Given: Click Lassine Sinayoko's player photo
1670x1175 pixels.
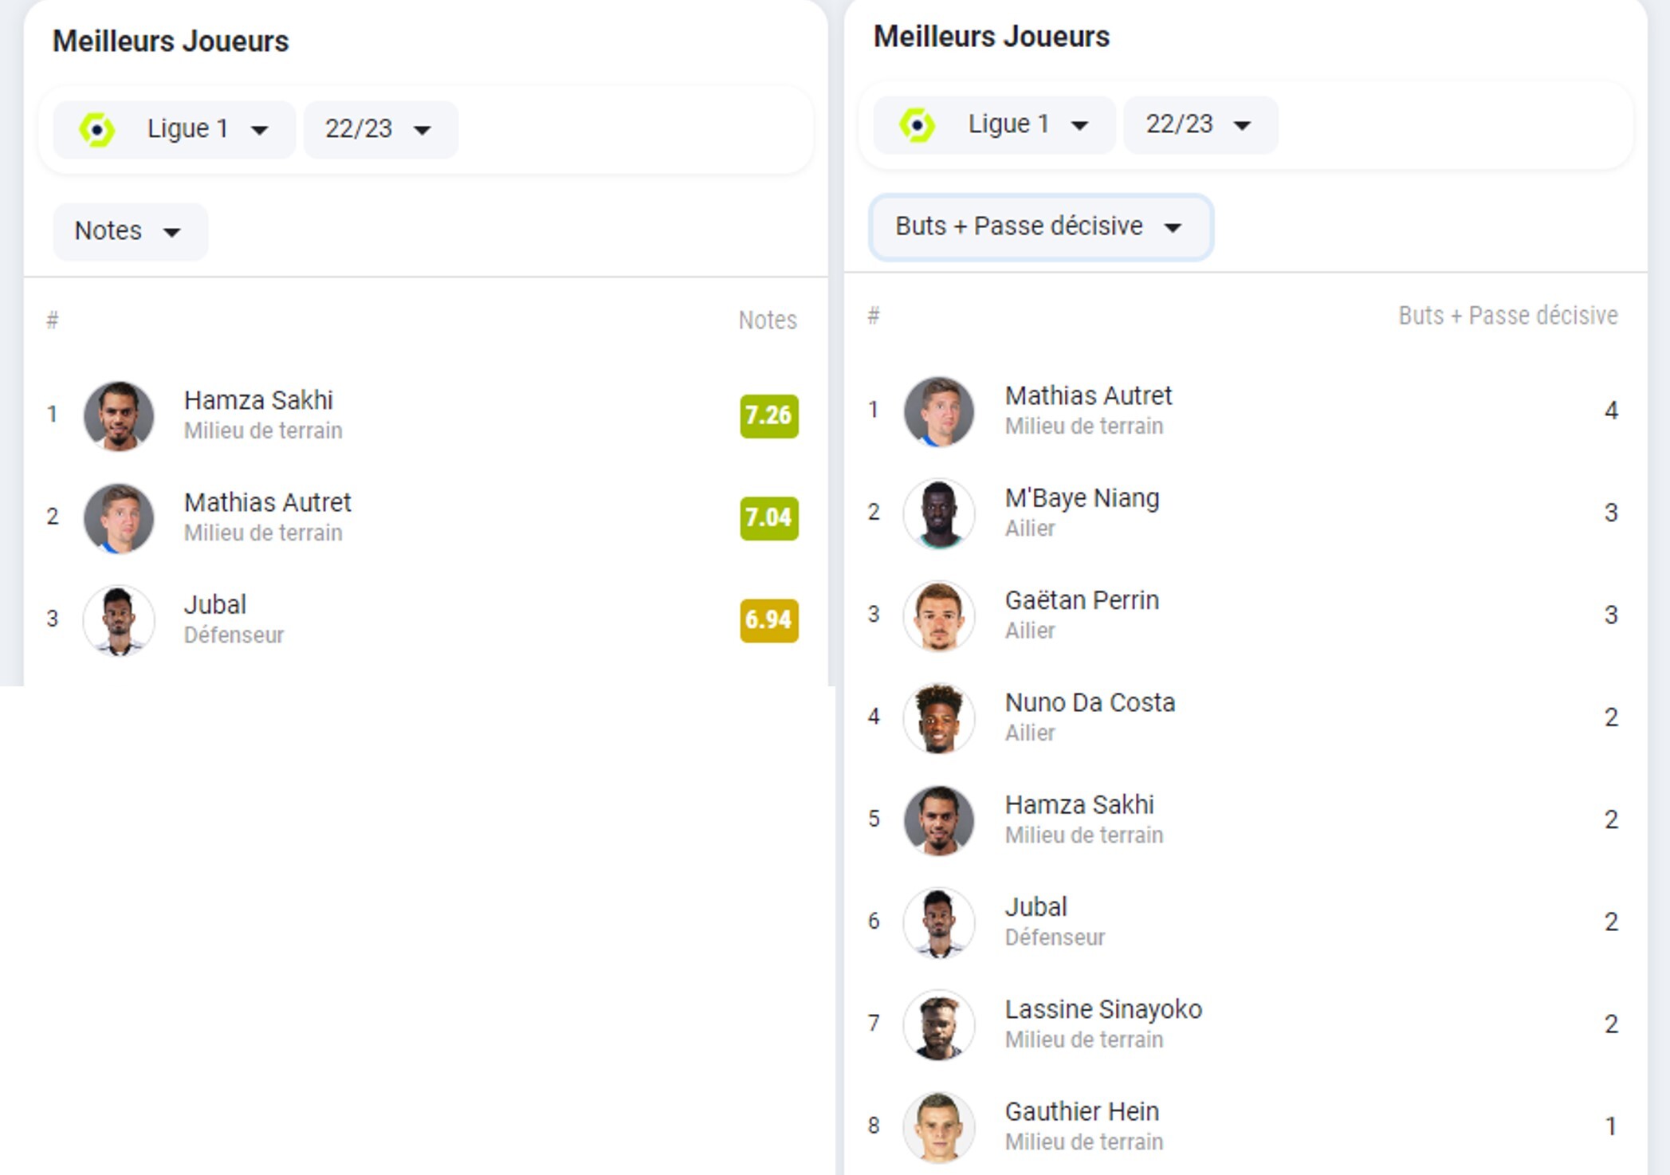Looking at the screenshot, I should pyautogui.click(x=938, y=1024).
